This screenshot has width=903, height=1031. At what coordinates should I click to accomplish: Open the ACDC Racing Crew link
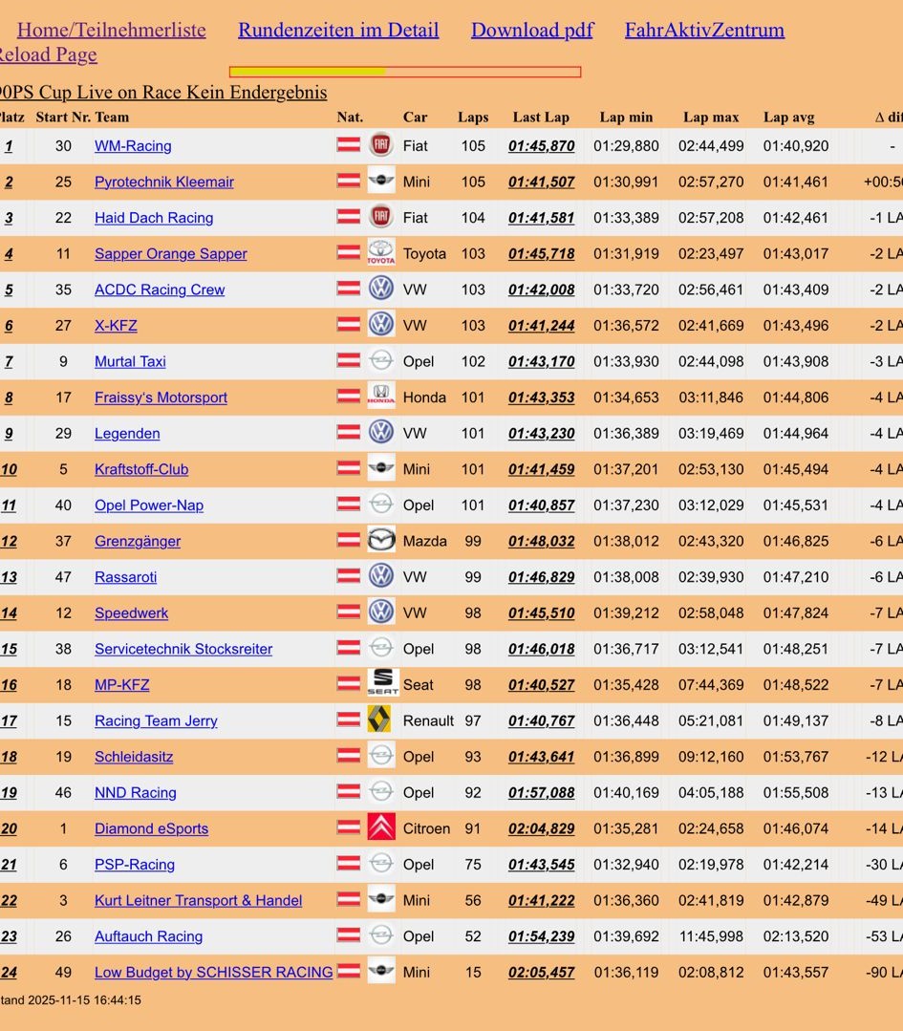tap(160, 290)
